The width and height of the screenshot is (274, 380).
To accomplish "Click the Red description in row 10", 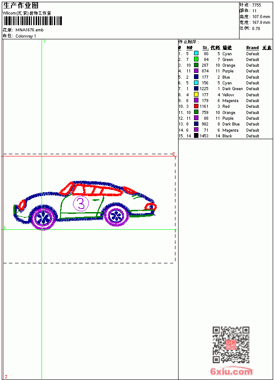I will pos(226,106).
